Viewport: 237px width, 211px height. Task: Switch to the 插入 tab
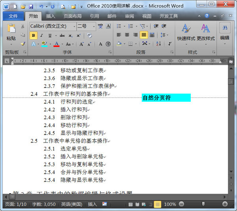pyautogui.click(x=51, y=16)
